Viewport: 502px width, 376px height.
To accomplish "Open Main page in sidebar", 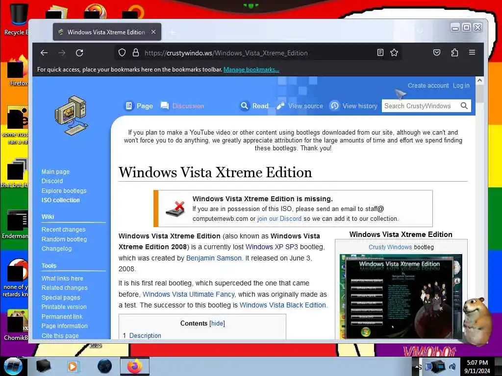I will click(x=55, y=172).
